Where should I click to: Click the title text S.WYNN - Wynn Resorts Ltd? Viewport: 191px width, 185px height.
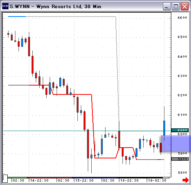tap(46, 7)
